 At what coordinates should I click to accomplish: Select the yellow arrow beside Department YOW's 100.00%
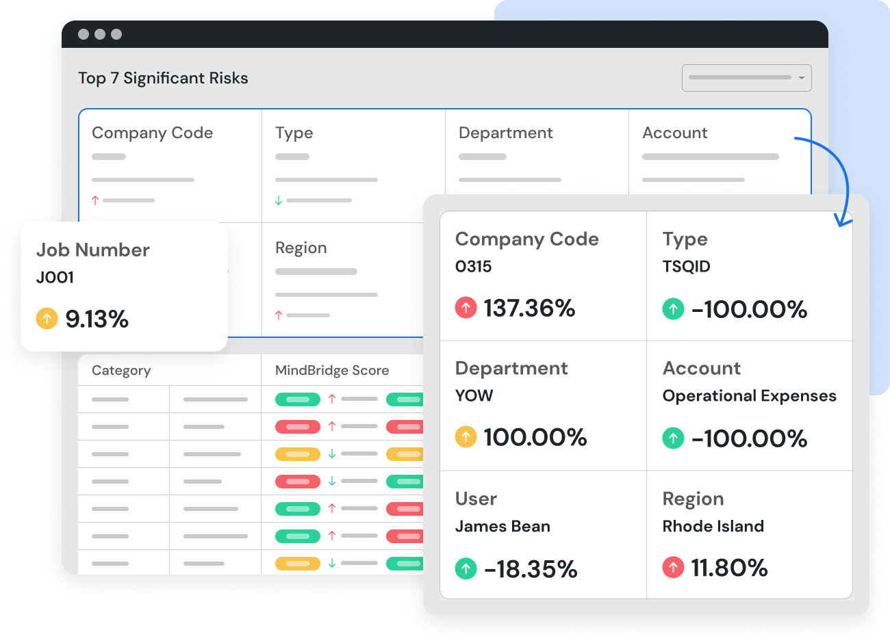[x=466, y=438]
